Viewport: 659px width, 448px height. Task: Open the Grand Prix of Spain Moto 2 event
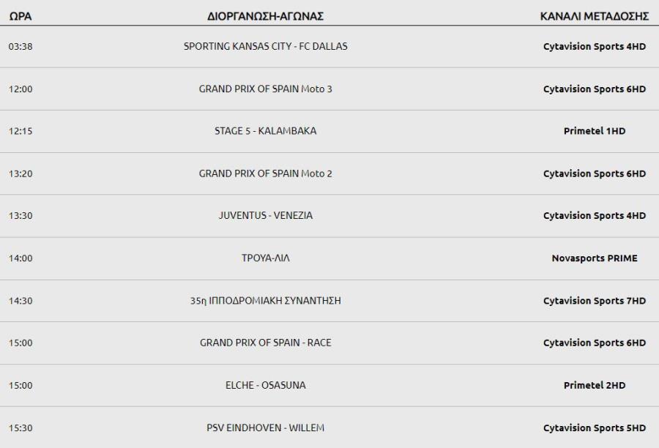point(266,173)
